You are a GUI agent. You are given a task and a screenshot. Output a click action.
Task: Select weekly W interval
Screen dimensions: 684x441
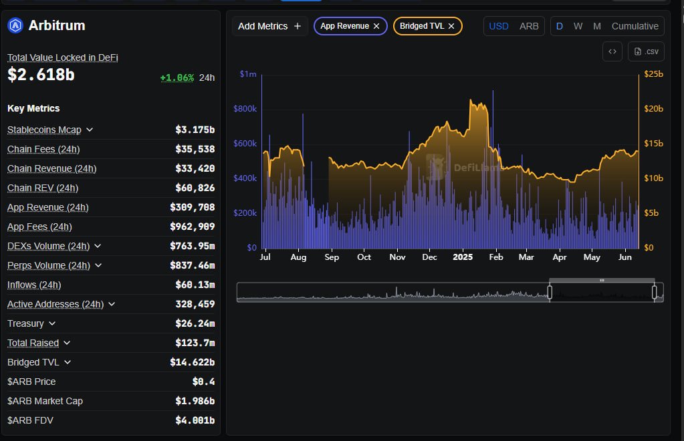point(578,26)
